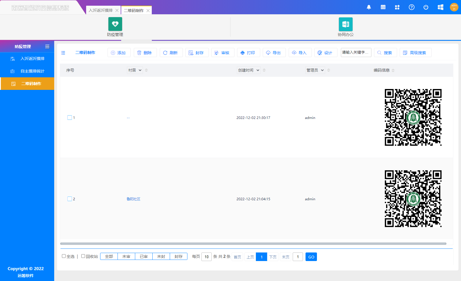Click the 添加 add button

(x=119, y=52)
